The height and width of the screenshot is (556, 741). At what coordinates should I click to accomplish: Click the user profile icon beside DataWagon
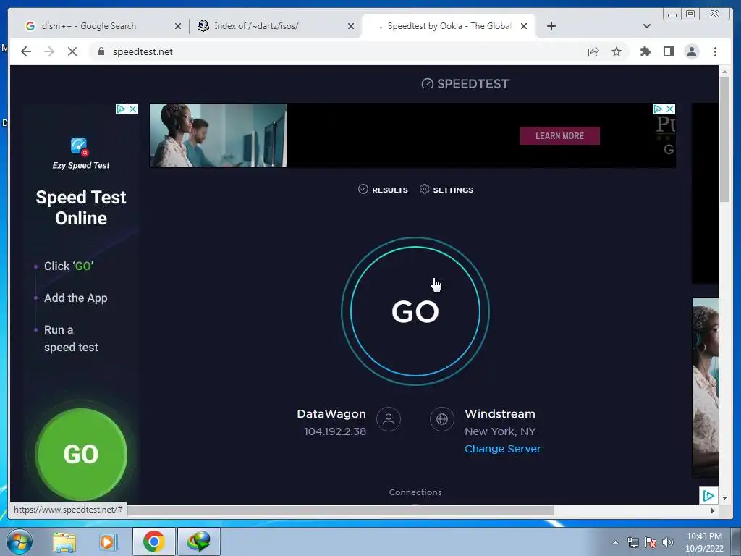coord(389,419)
